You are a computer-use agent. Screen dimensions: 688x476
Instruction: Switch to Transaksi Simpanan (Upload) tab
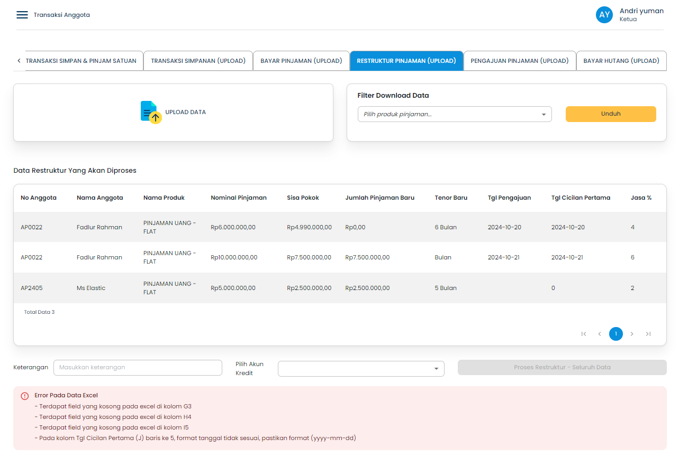[198, 61]
